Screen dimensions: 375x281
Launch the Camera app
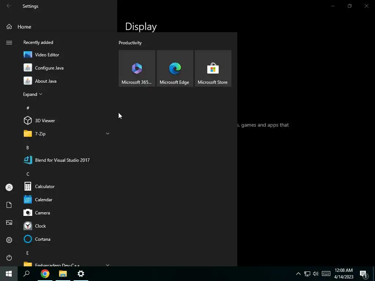[x=66, y=213]
